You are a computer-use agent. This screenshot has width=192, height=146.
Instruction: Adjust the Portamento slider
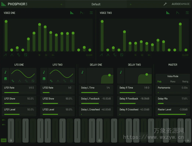coord(173,93)
